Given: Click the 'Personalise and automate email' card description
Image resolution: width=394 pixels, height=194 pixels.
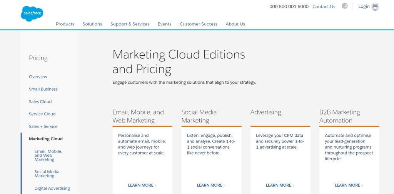Looking at the screenshot, I should [x=142, y=144].
